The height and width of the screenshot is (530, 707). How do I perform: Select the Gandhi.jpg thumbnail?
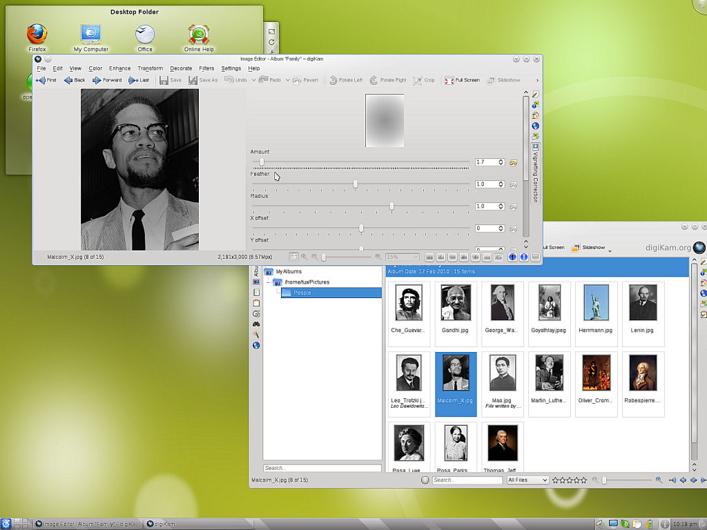tap(455, 302)
